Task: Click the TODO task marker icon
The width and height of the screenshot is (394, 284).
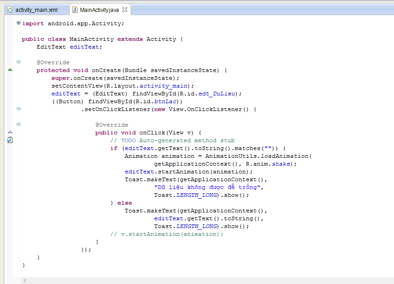Action: 10,140
